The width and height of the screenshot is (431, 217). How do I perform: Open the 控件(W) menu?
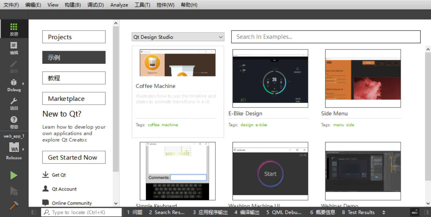point(165,5)
